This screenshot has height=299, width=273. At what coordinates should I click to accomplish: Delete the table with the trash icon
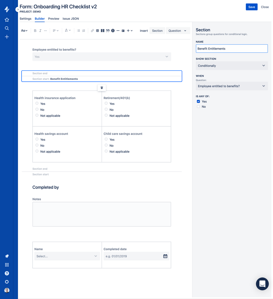102,88
